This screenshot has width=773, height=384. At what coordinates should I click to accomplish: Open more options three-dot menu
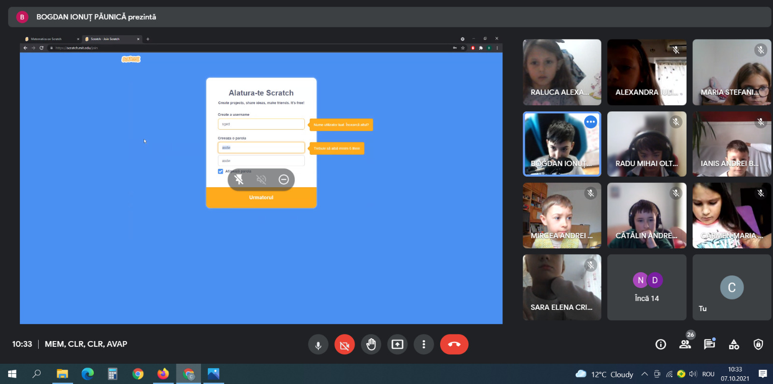click(x=424, y=344)
